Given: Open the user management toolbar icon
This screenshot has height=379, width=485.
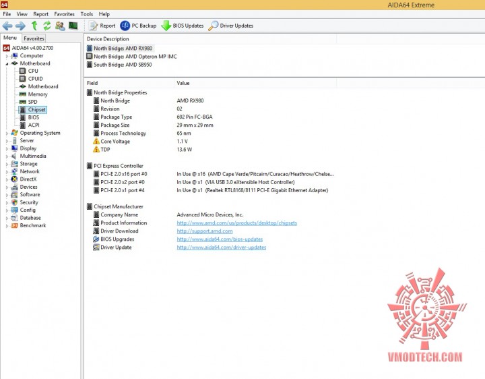Looking at the screenshot, I should click(x=60, y=26).
